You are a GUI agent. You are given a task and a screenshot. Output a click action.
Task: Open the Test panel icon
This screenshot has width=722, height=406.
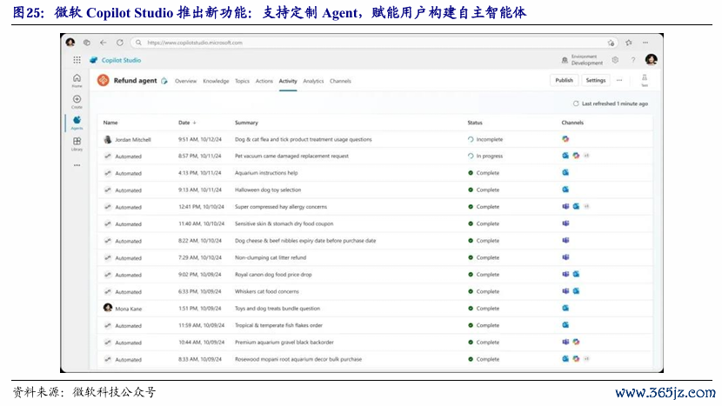[x=645, y=80]
